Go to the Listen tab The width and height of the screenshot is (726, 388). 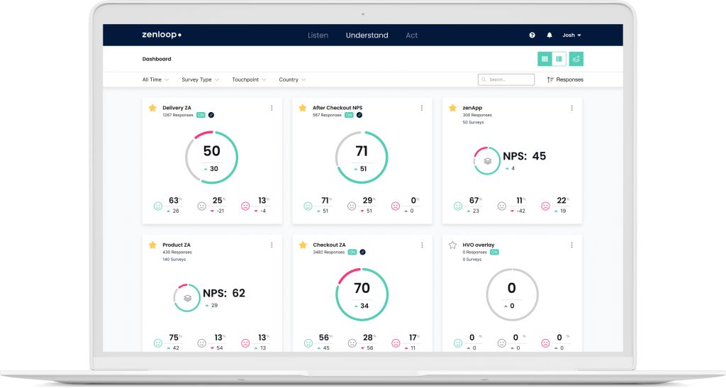[318, 35]
